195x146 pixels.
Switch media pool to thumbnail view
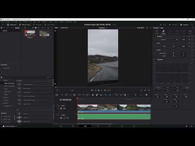coord(36,28)
